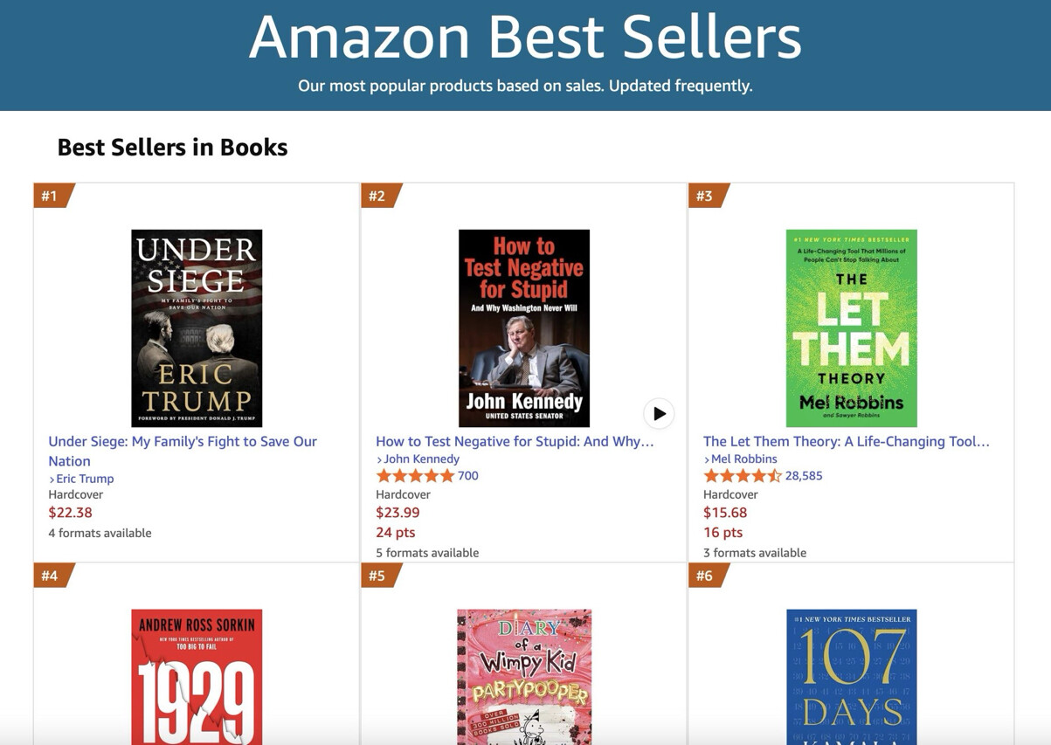1051x745 pixels.
Task: Visit John Kennedy author page
Action: 421,459
